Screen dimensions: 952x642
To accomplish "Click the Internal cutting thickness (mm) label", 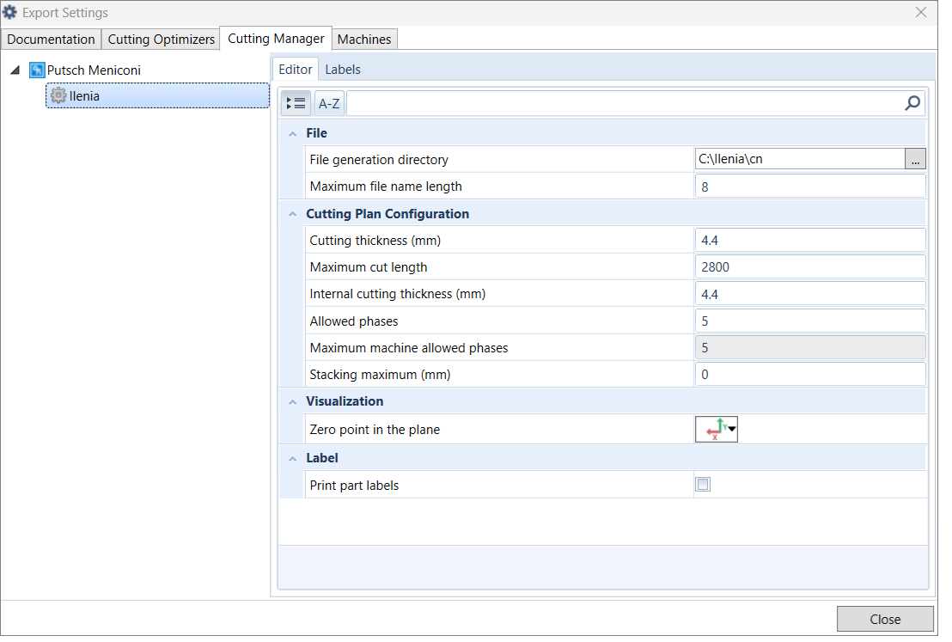I will click(398, 294).
